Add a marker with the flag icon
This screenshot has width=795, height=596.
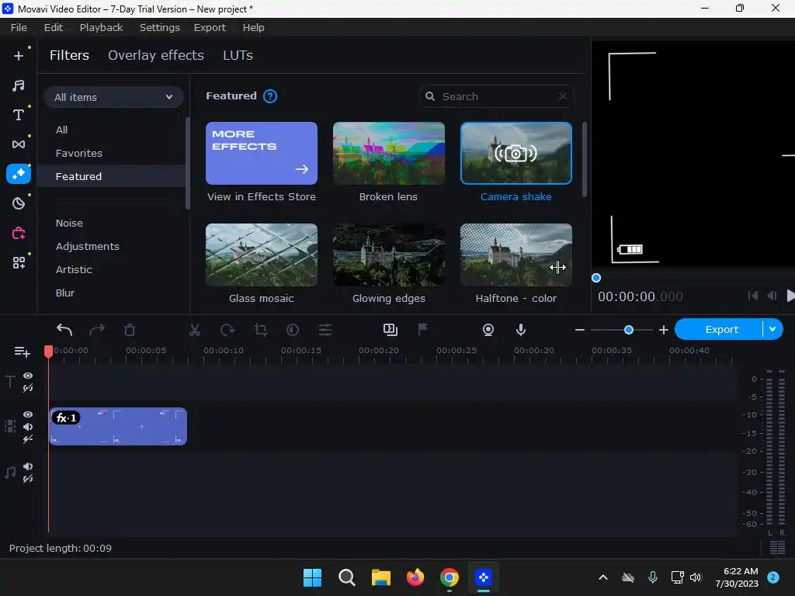point(423,330)
